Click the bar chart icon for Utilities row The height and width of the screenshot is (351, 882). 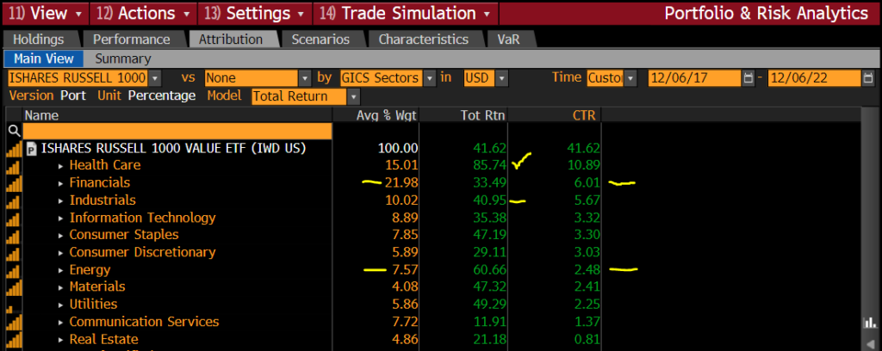[13, 305]
